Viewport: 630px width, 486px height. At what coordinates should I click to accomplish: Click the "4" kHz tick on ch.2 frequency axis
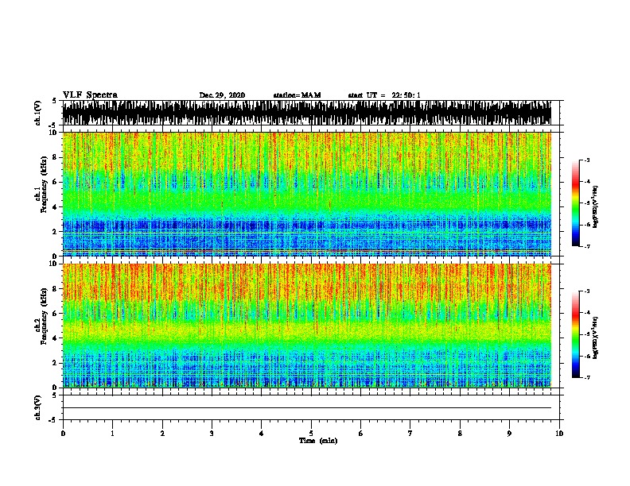point(56,338)
